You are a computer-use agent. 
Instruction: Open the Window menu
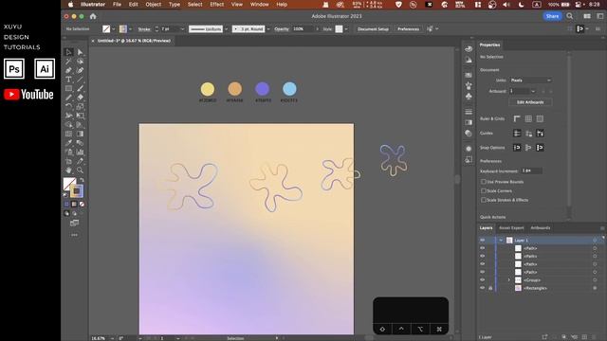(259, 4)
